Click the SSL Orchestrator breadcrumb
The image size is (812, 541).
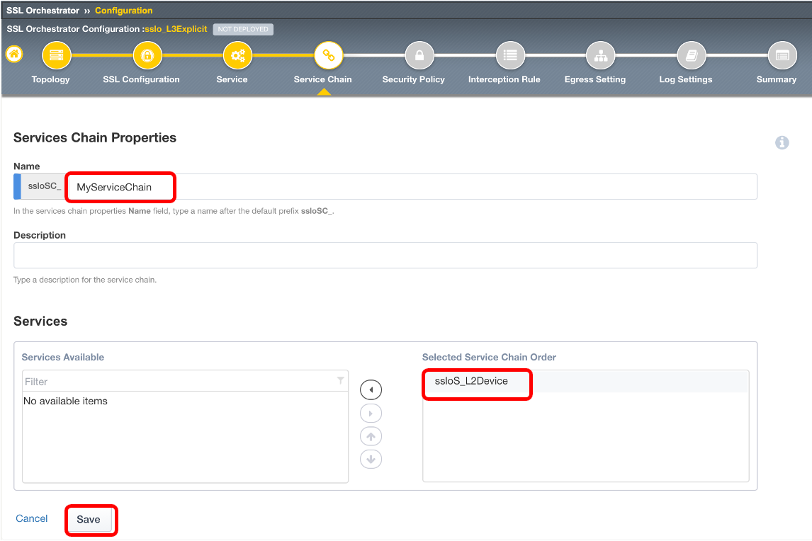(x=43, y=11)
